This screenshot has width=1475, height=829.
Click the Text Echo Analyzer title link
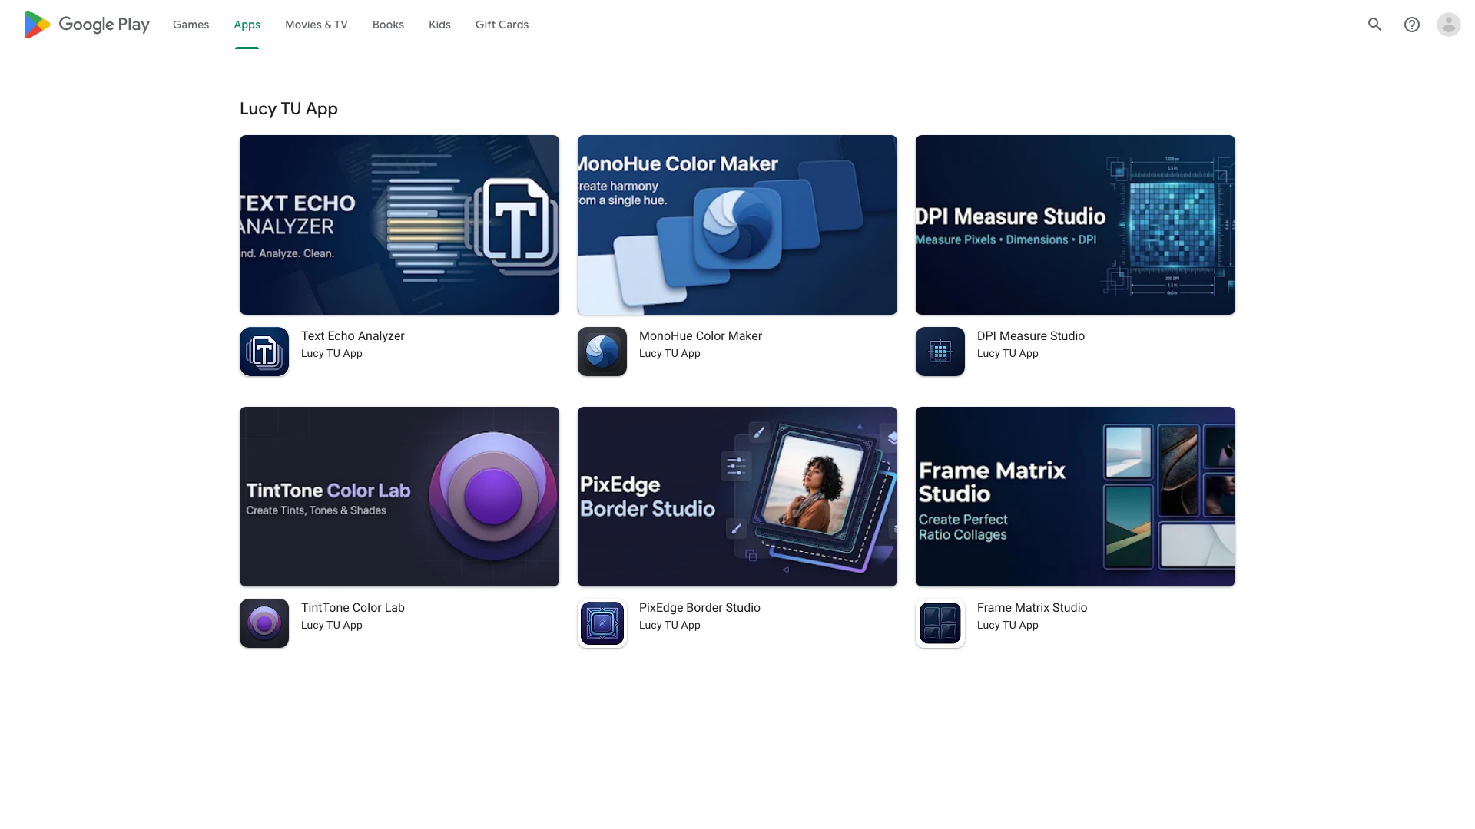pos(353,336)
